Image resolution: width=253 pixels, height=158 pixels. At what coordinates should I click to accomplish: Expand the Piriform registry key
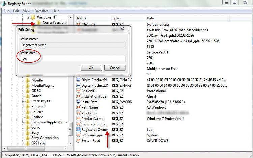click(23, 106)
